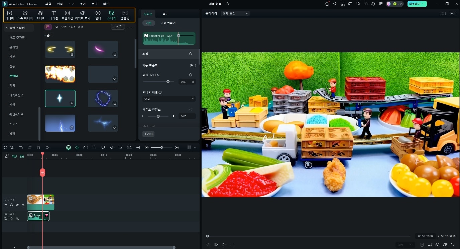Lock the 비디오 1 track
The image size is (460, 249).
(x=6, y=205)
